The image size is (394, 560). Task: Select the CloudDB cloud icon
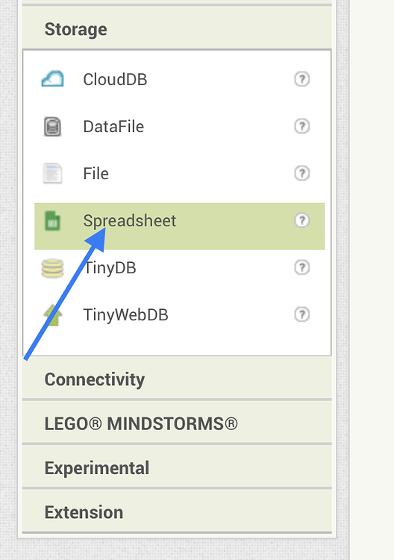pos(52,78)
